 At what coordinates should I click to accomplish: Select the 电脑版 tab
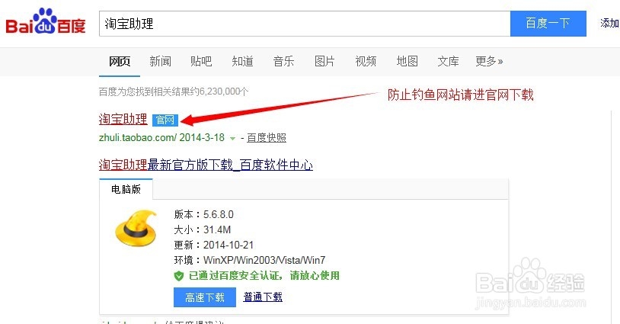[126, 190]
